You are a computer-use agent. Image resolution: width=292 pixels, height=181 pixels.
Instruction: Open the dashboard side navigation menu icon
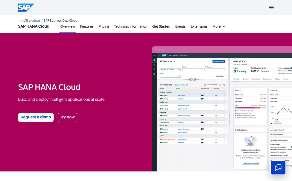pos(155,55)
